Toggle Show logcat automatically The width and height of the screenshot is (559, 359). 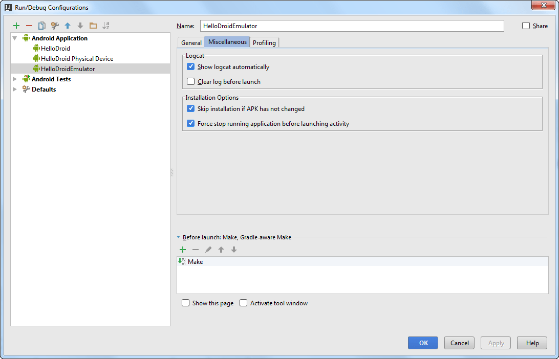tap(191, 66)
